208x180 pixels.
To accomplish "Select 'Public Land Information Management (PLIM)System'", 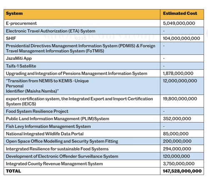I will point(57,119).
